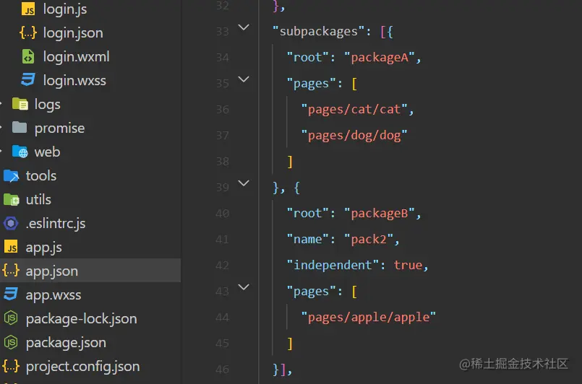Click line number 34 in the gutter
This screenshot has height=384, width=582.
tap(223, 58)
